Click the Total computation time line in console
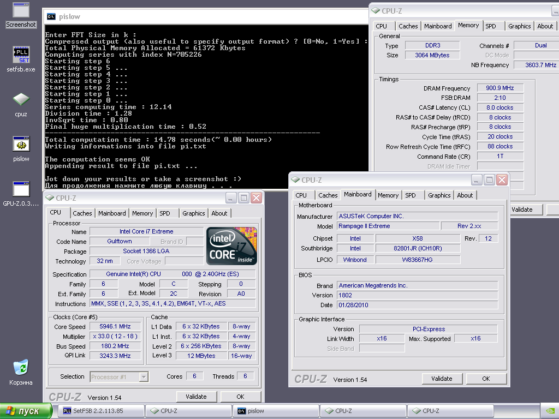This screenshot has height=419, width=559. point(158,140)
